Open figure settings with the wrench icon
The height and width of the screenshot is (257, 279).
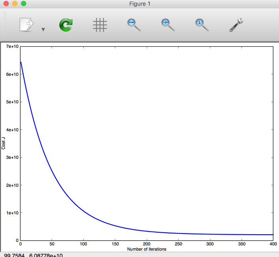pyautogui.click(x=236, y=25)
